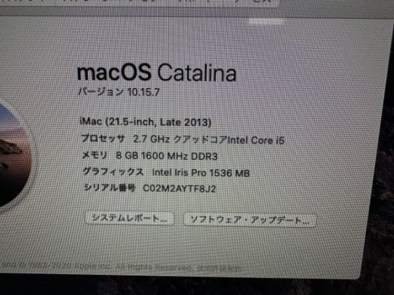Click the メモリ label
Viewport: 394px width, 295px height.
tap(95, 155)
